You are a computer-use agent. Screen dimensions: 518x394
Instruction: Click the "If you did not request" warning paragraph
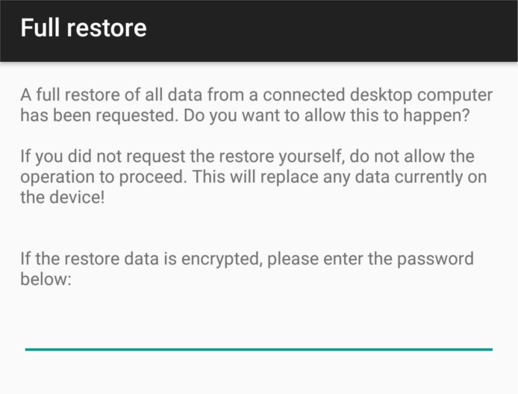[246, 179]
